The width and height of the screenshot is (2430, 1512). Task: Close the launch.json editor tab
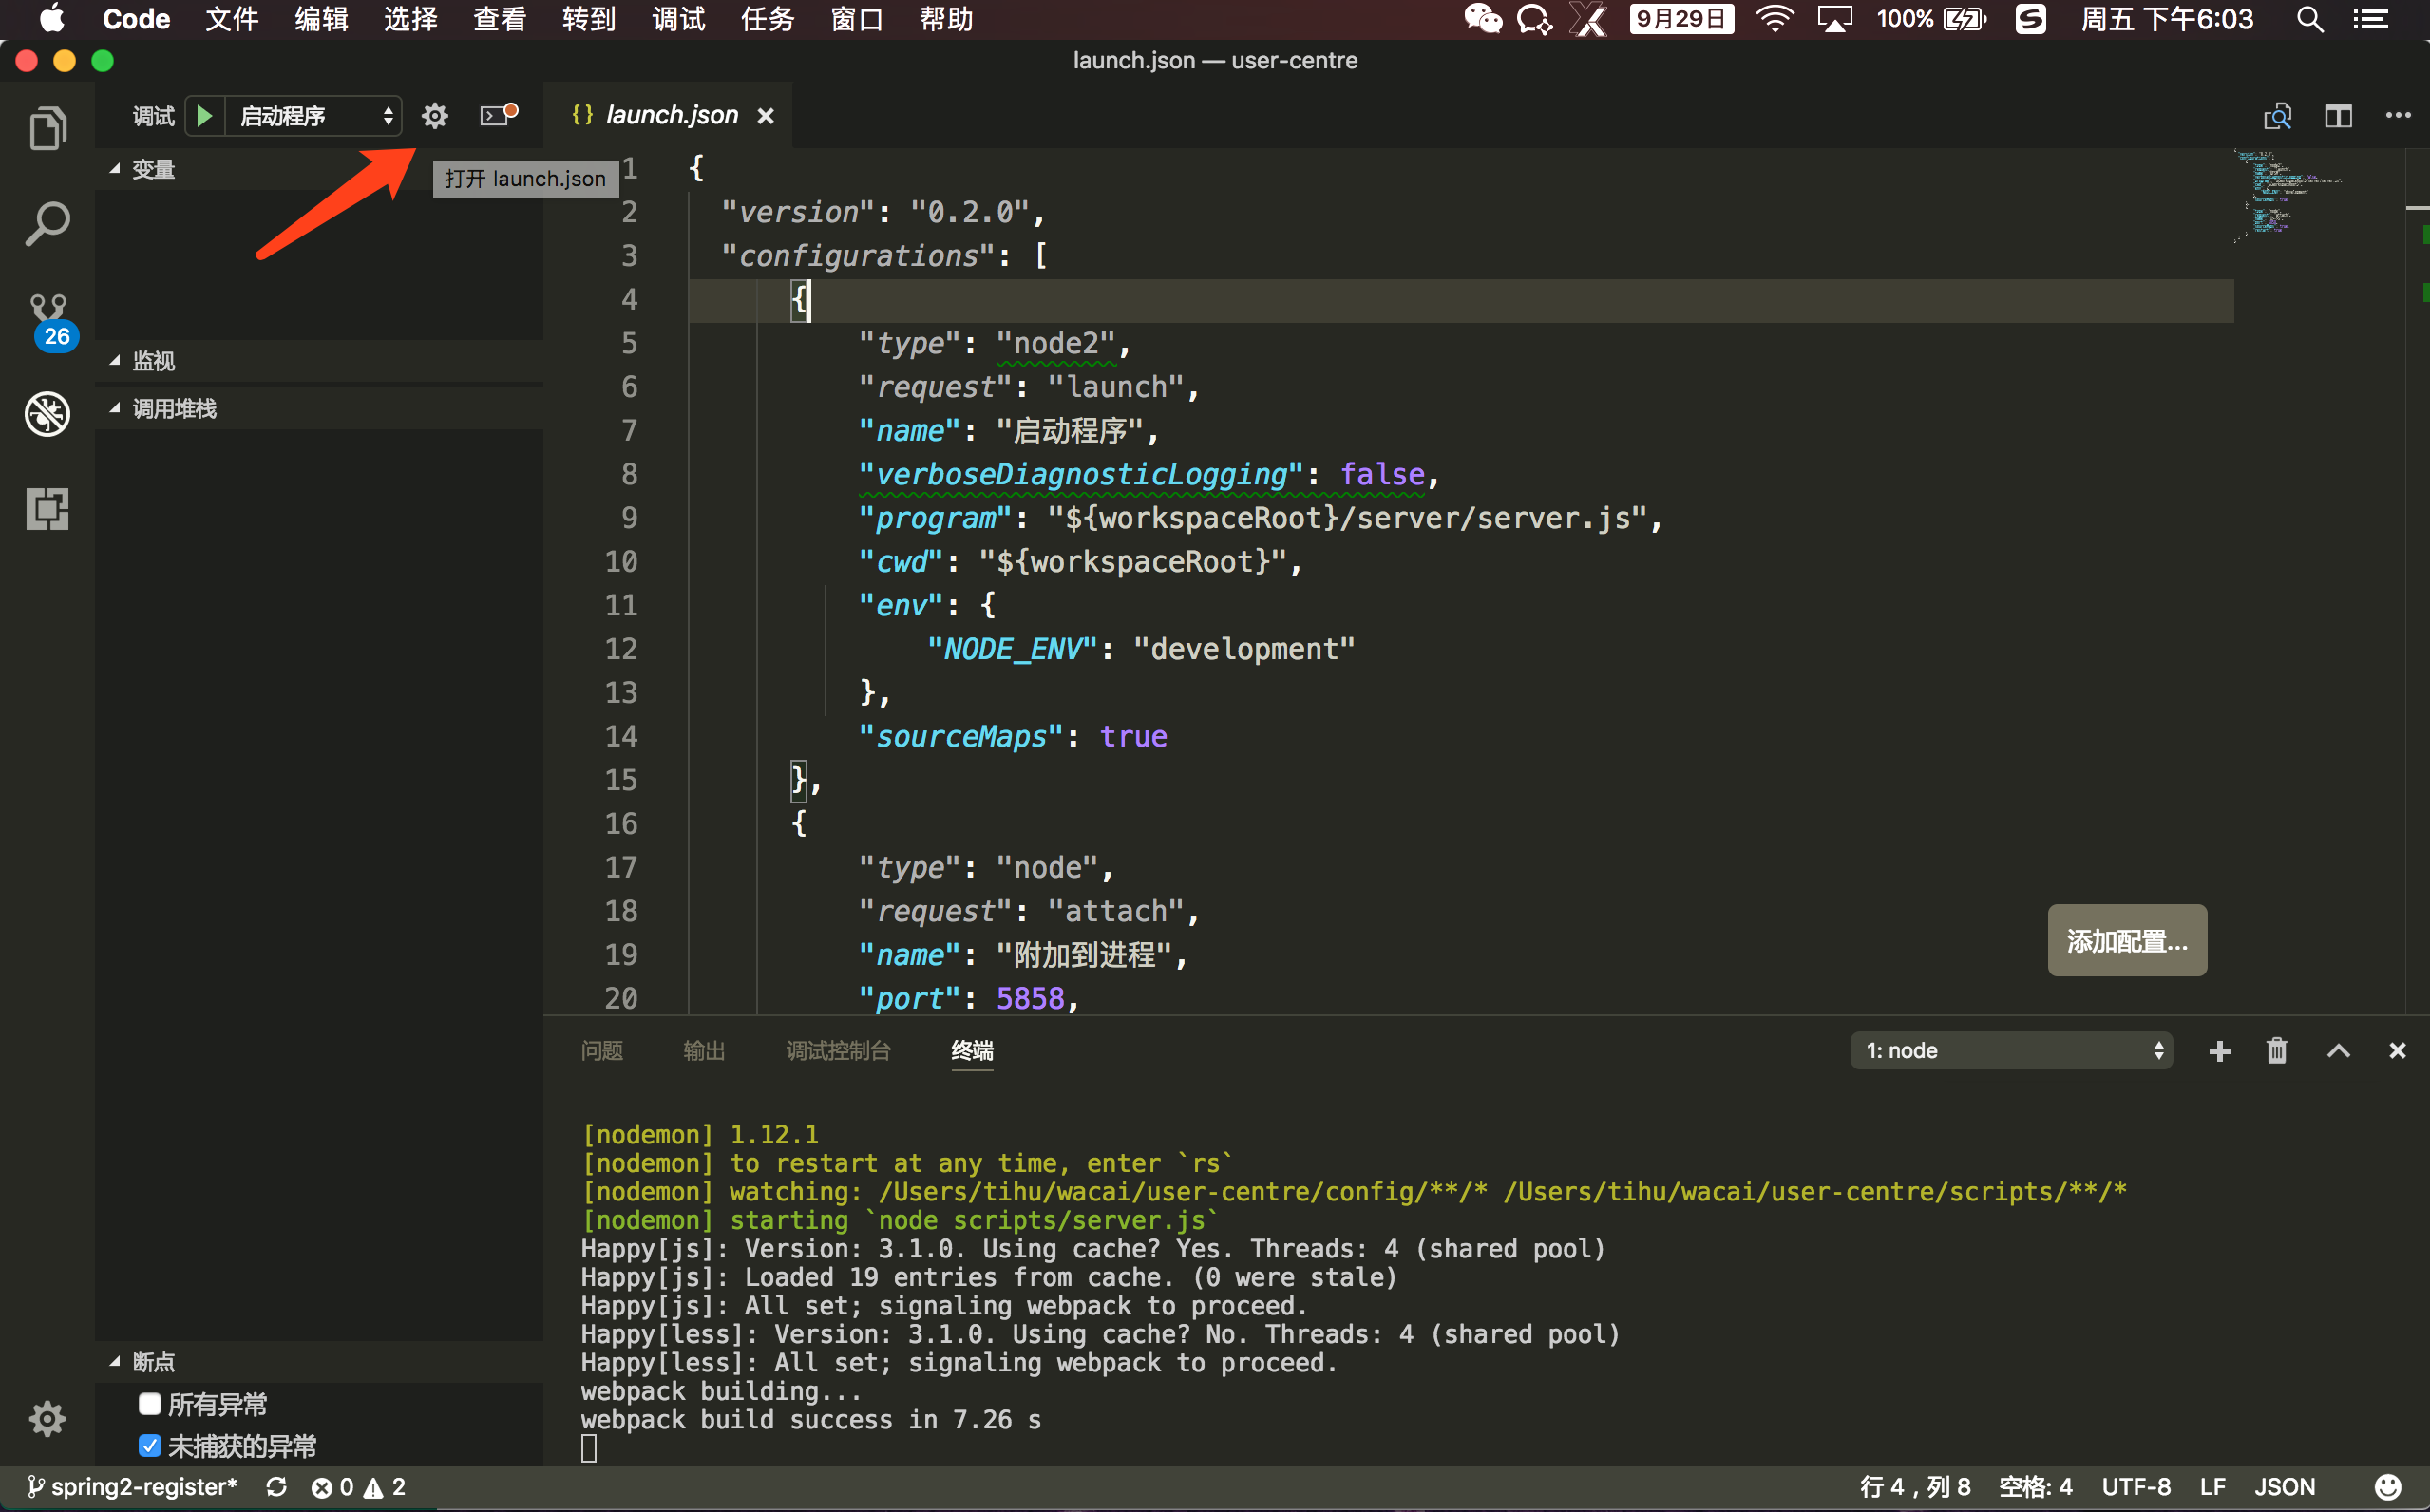pyautogui.click(x=766, y=117)
